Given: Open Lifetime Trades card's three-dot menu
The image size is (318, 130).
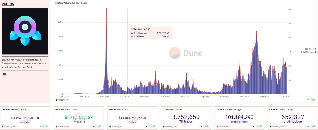Looking at the screenshot, I should pos(254,127).
